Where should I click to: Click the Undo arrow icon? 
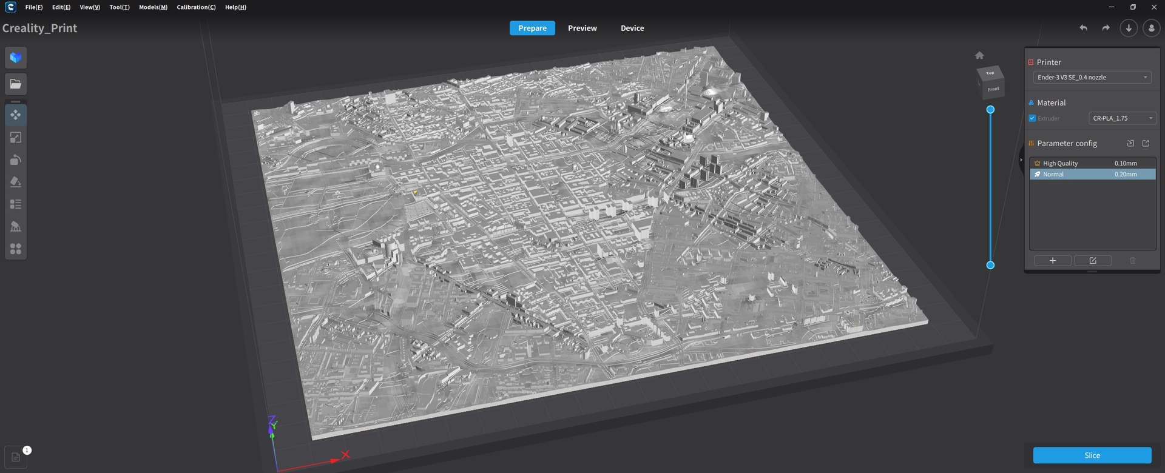[1083, 28]
